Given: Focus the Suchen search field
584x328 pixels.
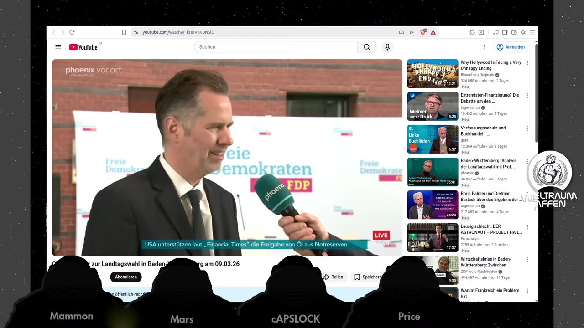Looking at the screenshot, I should click(276, 47).
